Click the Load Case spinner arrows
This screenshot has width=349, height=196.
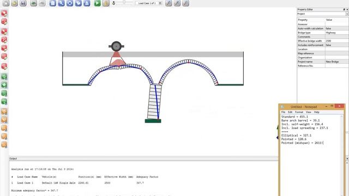(x=160, y=3)
